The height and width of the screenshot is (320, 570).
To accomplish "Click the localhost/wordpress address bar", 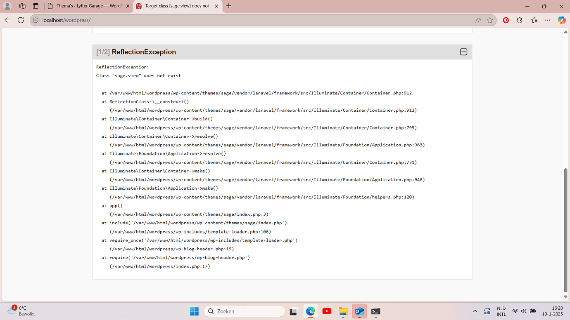I will click(263, 20).
